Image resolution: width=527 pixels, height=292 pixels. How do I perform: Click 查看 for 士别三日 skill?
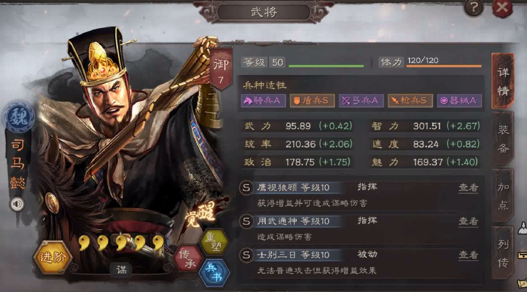(x=468, y=255)
